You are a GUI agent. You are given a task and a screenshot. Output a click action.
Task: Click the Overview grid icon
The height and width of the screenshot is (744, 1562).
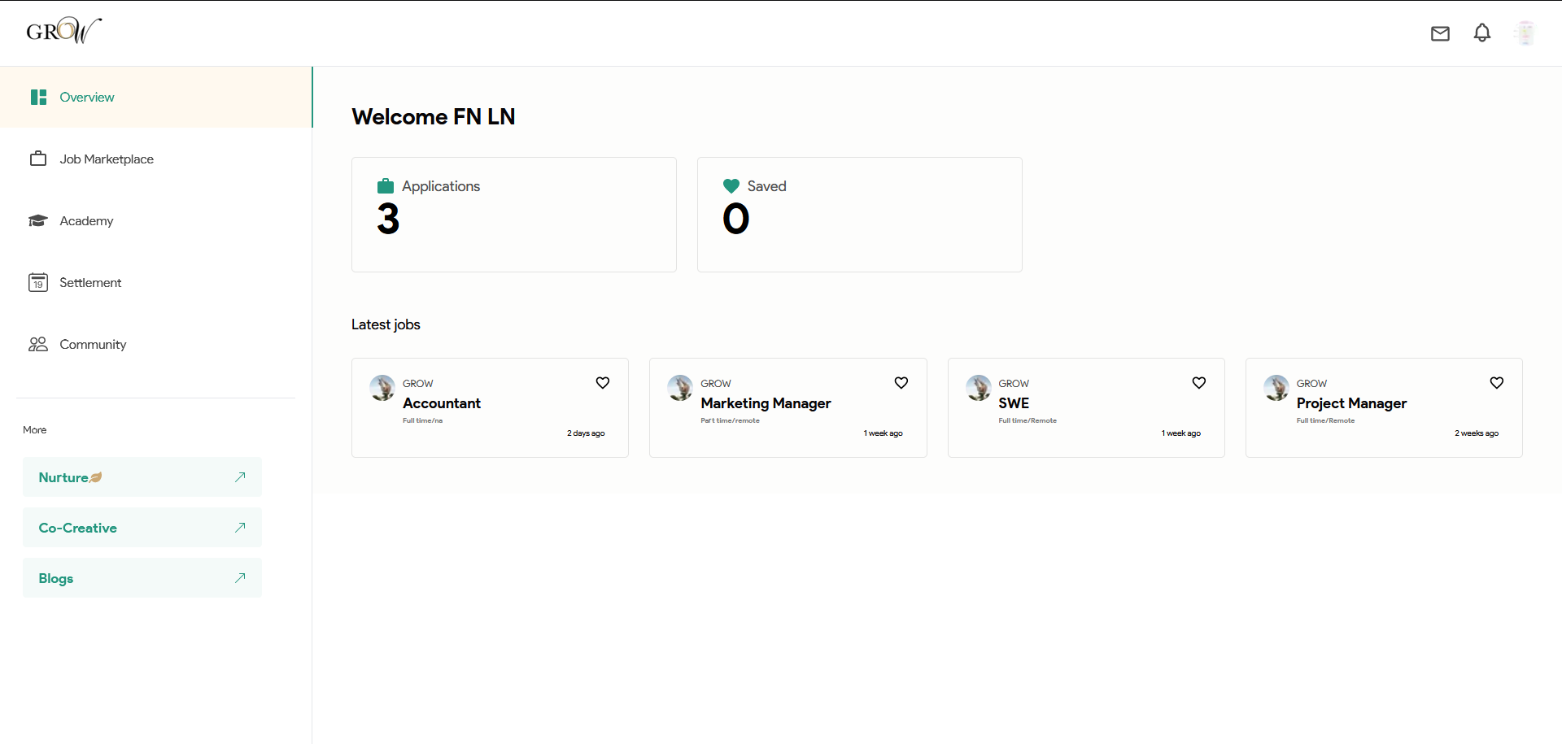[x=38, y=97]
